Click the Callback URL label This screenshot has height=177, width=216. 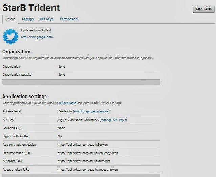(13, 128)
